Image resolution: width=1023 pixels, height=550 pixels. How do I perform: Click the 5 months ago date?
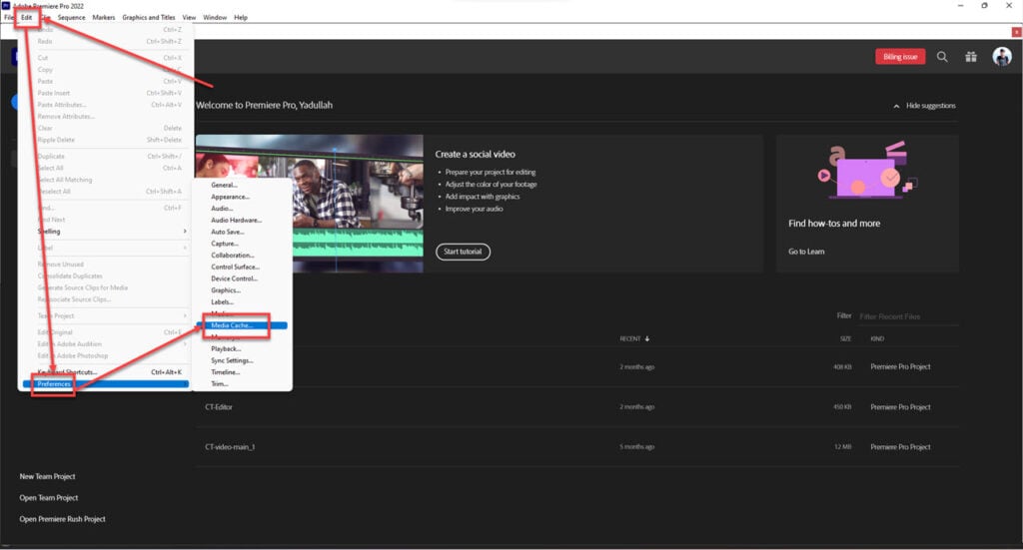tap(636, 447)
